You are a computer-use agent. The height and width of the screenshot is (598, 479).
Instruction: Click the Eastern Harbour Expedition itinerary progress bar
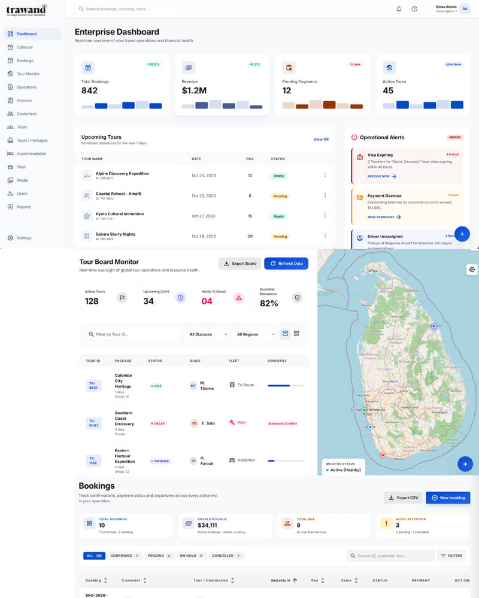tap(286, 460)
